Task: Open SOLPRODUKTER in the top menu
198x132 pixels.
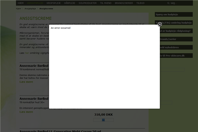Action: [87, 3]
